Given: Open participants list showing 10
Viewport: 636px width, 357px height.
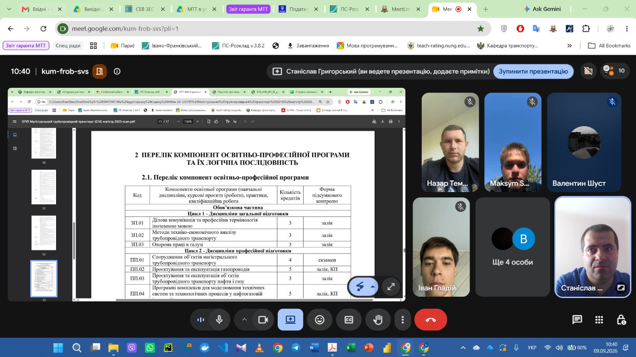Looking at the screenshot, I should pos(615,71).
